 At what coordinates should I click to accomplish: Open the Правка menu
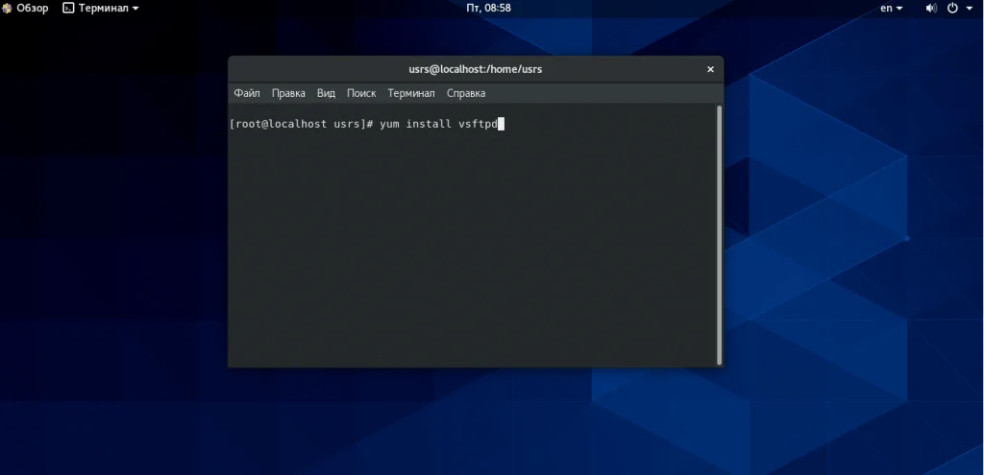click(x=288, y=93)
